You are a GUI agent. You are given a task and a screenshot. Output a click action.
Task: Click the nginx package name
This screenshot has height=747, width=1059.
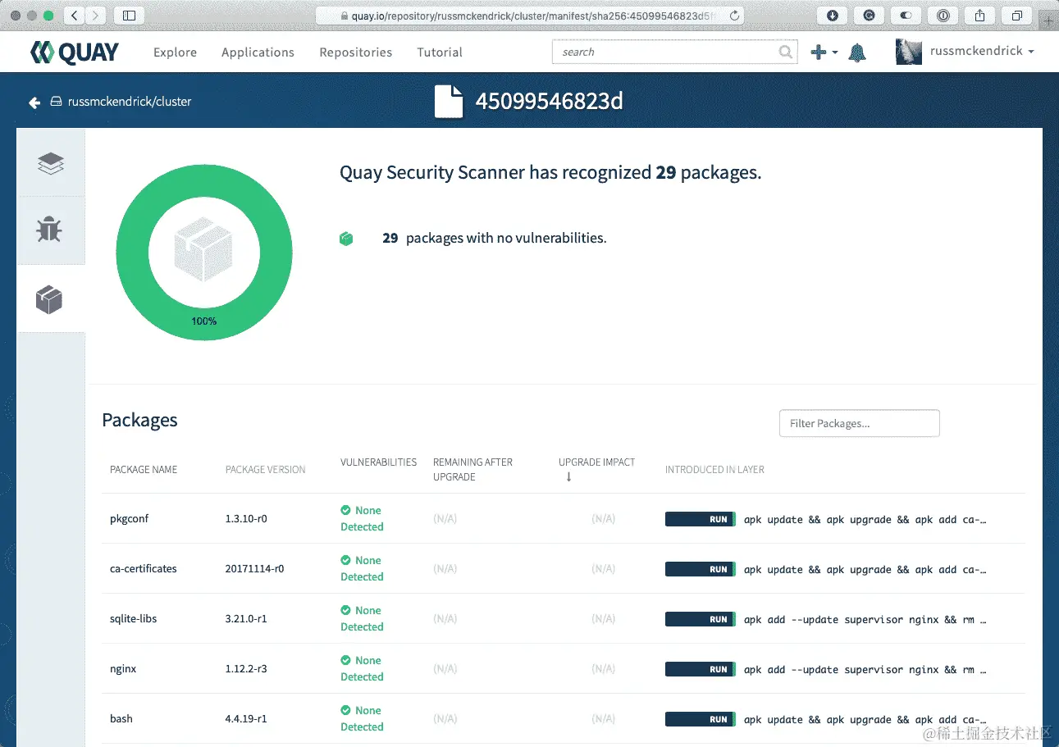click(x=123, y=669)
